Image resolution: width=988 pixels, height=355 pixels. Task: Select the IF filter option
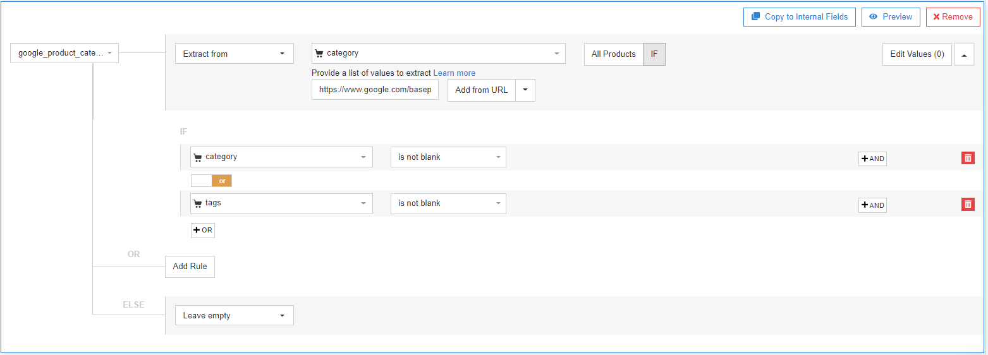tap(654, 54)
